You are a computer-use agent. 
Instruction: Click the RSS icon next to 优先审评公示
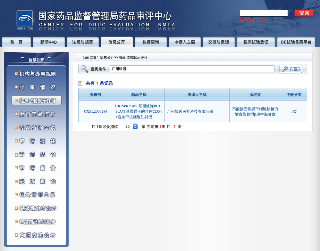click(x=16, y=195)
